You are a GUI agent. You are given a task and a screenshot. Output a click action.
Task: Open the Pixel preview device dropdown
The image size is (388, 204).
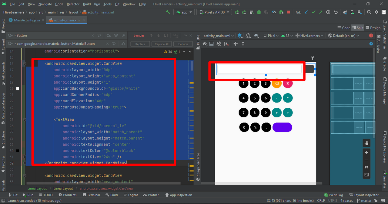click(271, 36)
